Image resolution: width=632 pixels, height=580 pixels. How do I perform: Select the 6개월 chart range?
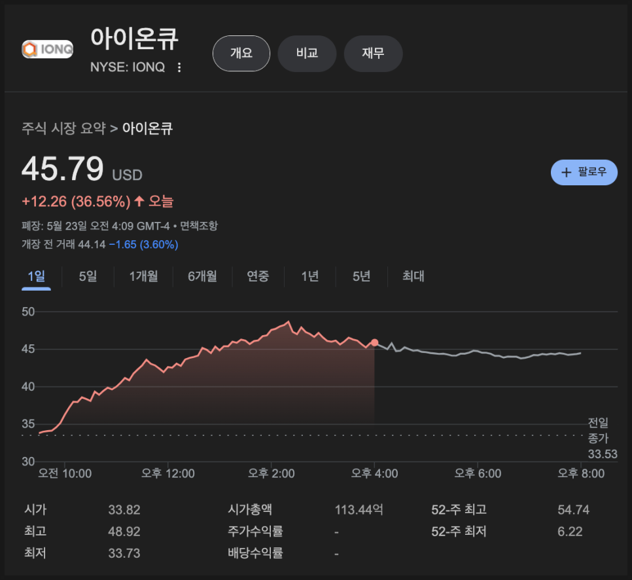[x=202, y=277]
